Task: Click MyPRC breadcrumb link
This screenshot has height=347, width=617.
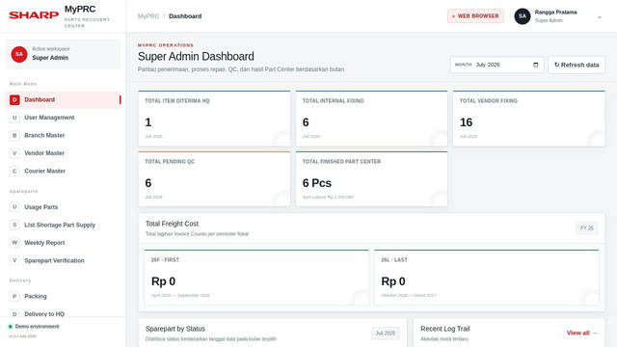Action: (x=148, y=16)
